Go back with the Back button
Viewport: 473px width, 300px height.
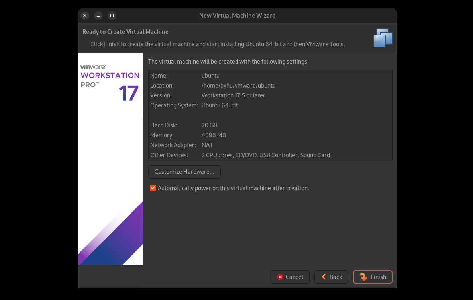331,277
